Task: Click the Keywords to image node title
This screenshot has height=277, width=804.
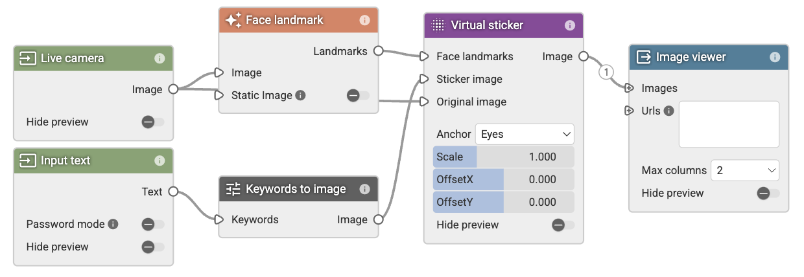Action: [x=296, y=189]
